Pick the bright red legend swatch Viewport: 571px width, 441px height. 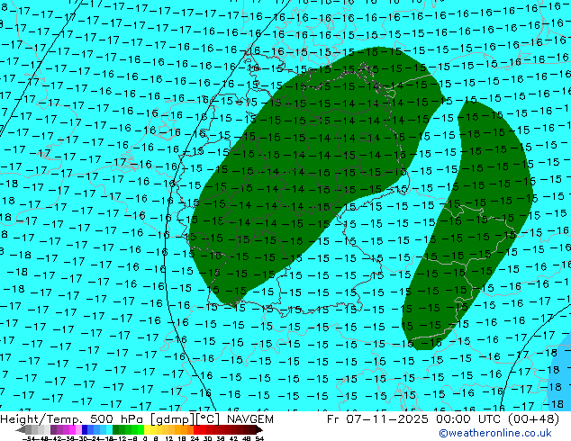(x=196, y=429)
